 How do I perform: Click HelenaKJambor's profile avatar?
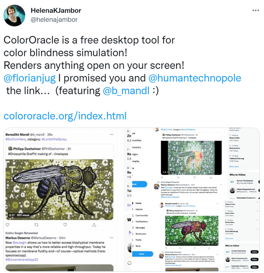pyautogui.click(x=14, y=15)
